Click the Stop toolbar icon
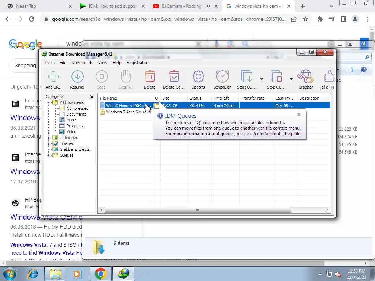This screenshot has height=281, width=375. click(102, 80)
